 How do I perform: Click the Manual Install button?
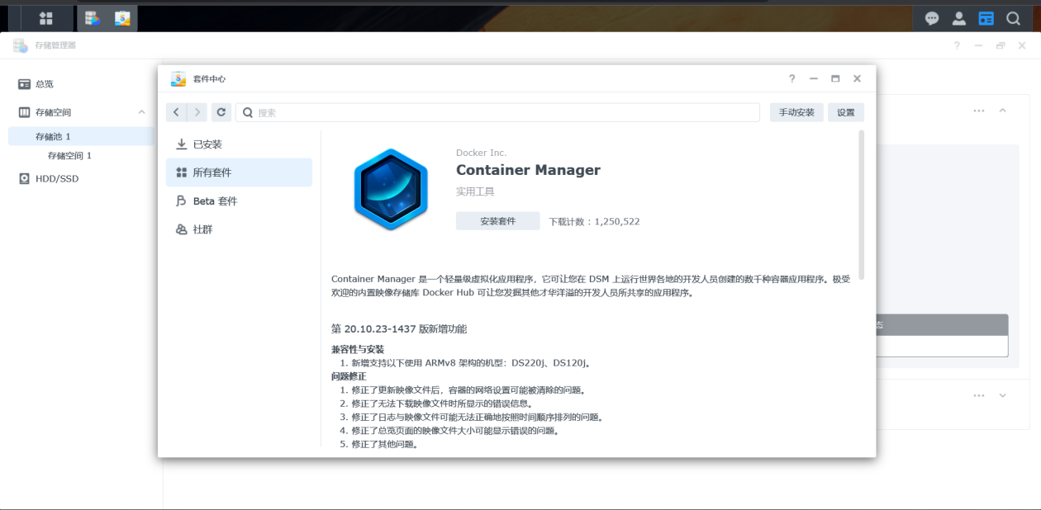click(x=796, y=112)
